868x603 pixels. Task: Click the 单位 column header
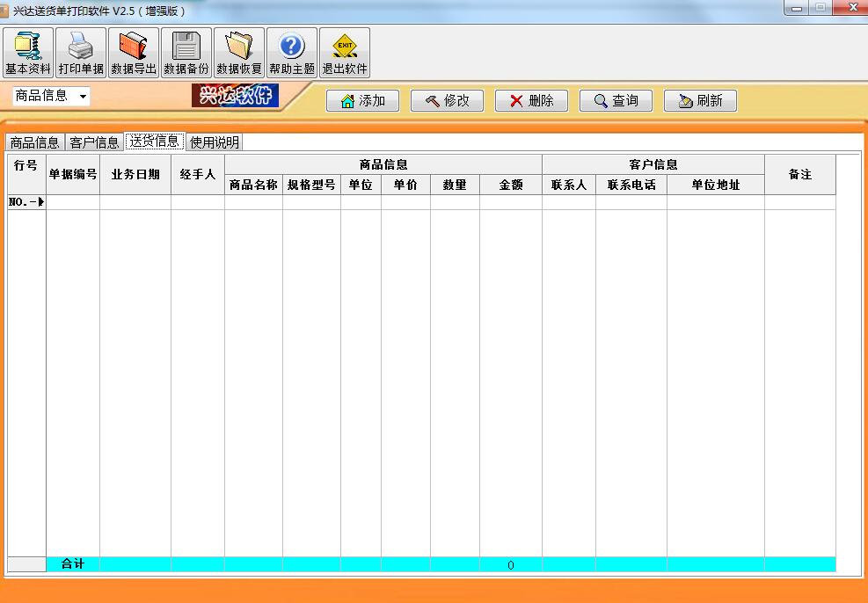click(x=361, y=185)
